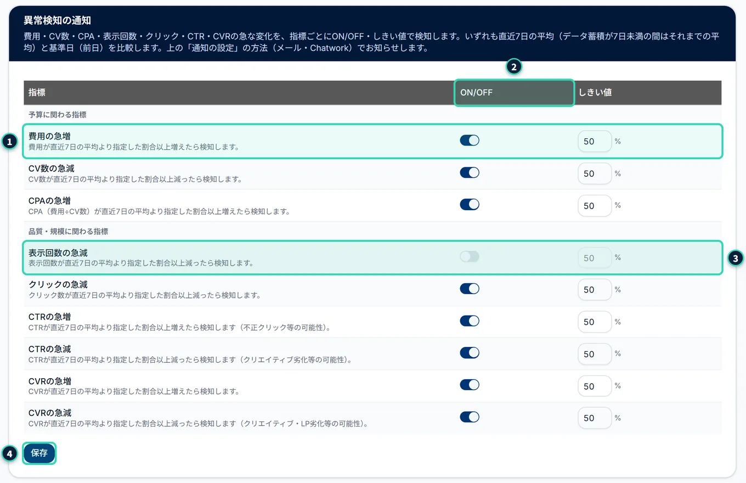Edit threshold field for CVRの急増
The image size is (746, 483).
595,386
